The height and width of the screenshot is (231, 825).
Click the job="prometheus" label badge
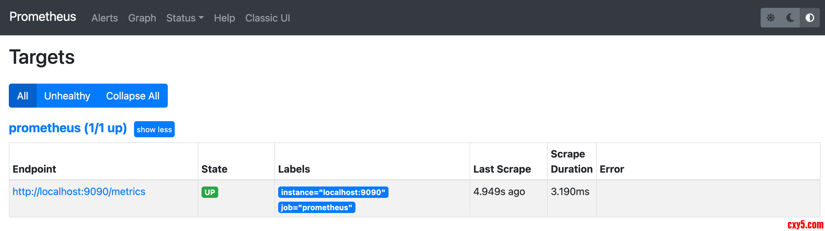[316, 208]
